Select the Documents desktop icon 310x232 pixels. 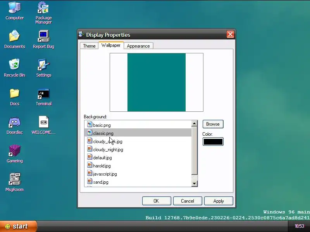tap(15, 39)
